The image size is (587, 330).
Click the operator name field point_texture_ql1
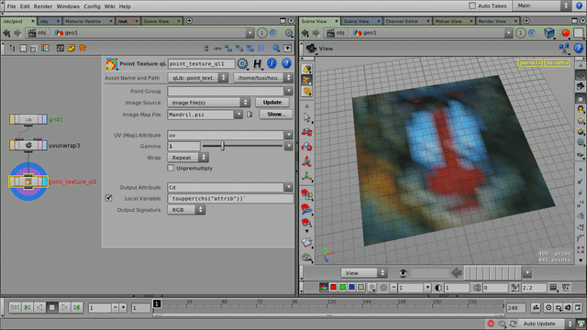tap(202, 63)
